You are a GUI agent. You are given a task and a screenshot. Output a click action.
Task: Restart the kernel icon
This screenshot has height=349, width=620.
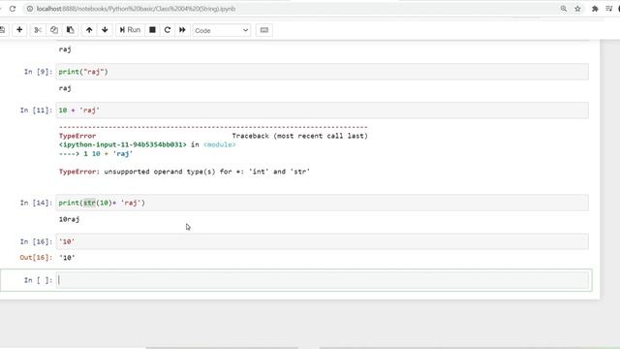pyautogui.click(x=168, y=30)
